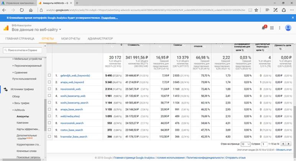Open the Все данные по веб-сайту dropdown

coord(36,30)
